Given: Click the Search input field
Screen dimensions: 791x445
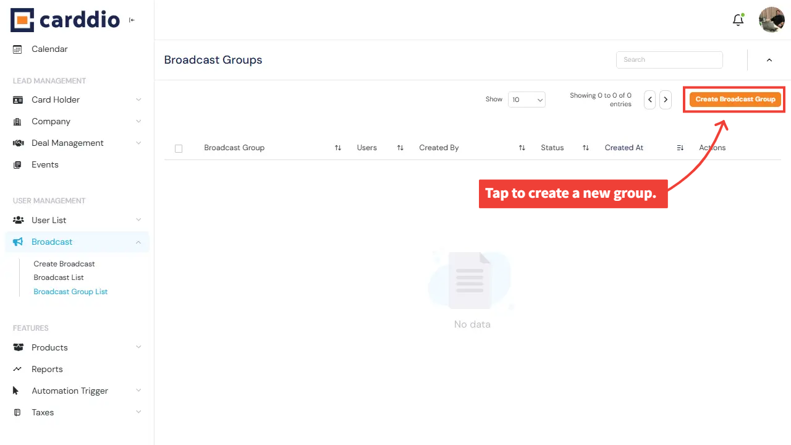Looking at the screenshot, I should [669, 59].
